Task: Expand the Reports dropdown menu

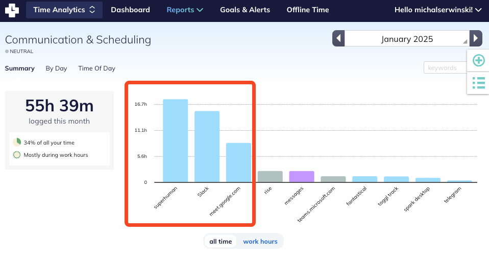Action: [185, 10]
